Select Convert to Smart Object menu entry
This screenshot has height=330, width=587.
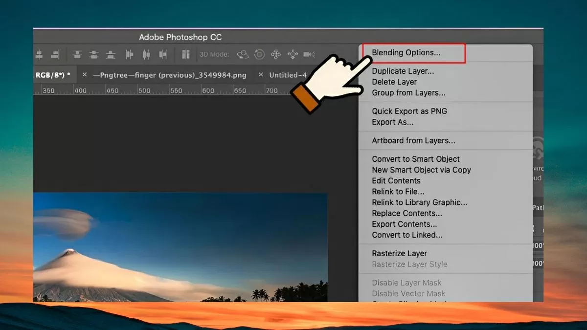[x=416, y=159]
